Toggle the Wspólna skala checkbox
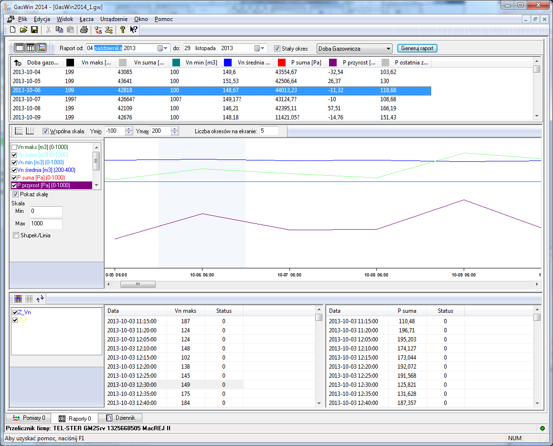This screenshot has width=553, height=446. tap(45, 131)
